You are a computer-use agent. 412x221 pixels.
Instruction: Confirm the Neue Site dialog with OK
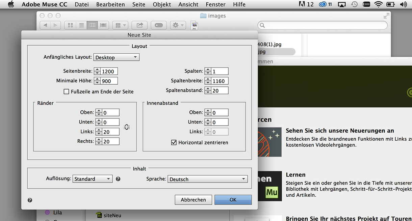click(x=233, y=200)
